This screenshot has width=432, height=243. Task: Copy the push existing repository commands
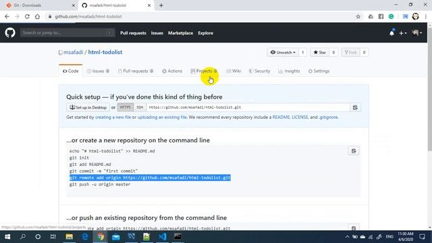coord(354,227)
